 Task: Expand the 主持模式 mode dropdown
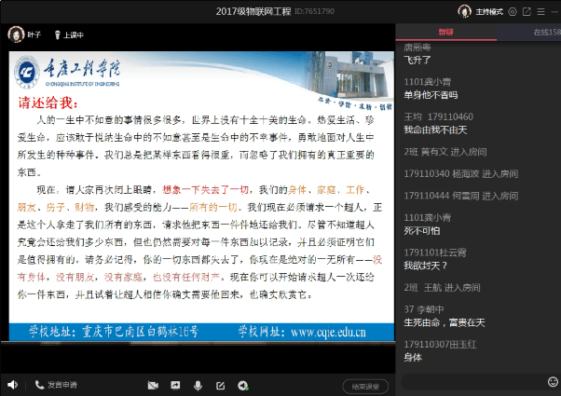[488, 11]
